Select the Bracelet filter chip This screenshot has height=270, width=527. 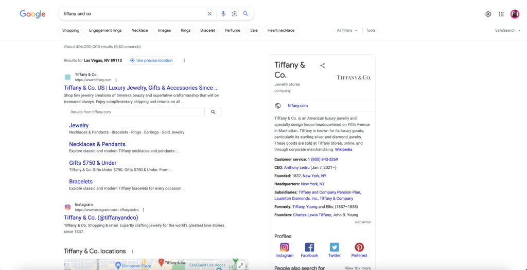point(208,30)
